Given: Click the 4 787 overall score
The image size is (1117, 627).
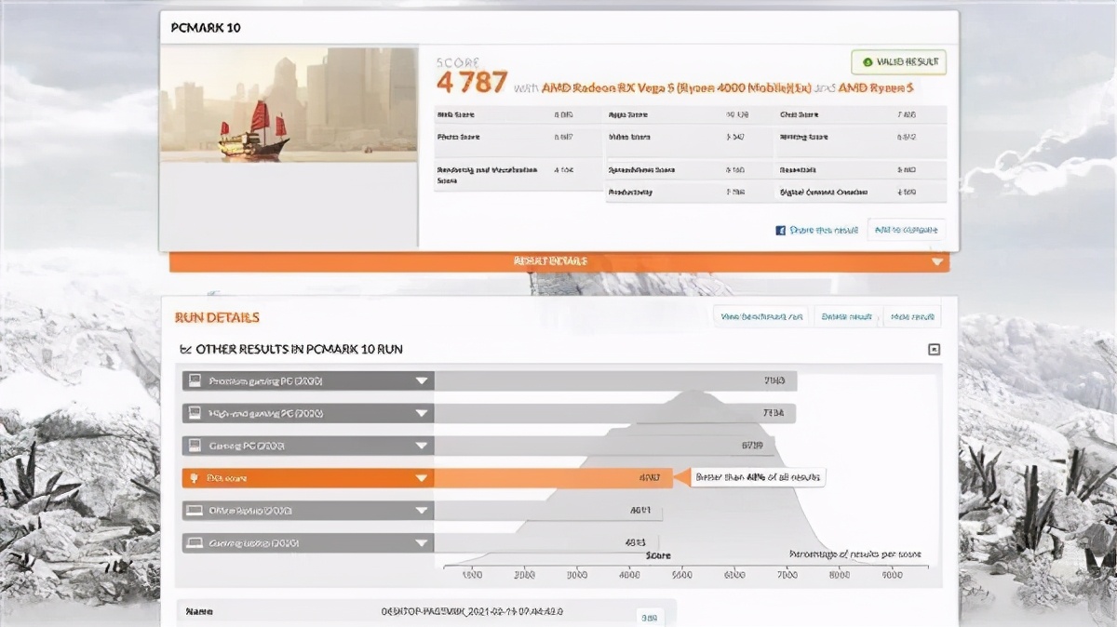Looking at the screenshot, I should click(x=472, y=83).
